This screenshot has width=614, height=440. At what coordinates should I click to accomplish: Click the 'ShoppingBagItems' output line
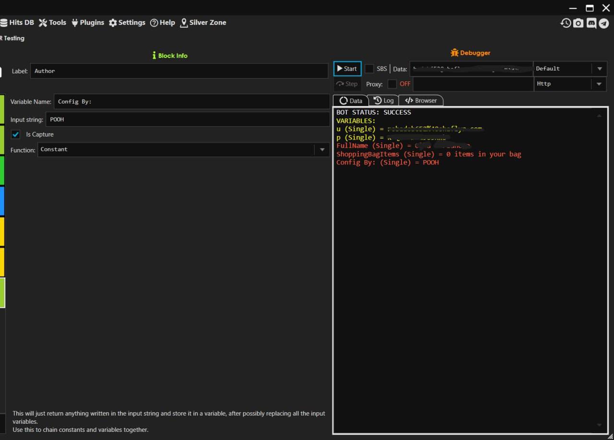[x=428, y=154]
